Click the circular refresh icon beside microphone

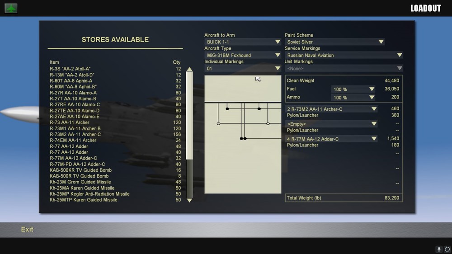pos(447,249)
